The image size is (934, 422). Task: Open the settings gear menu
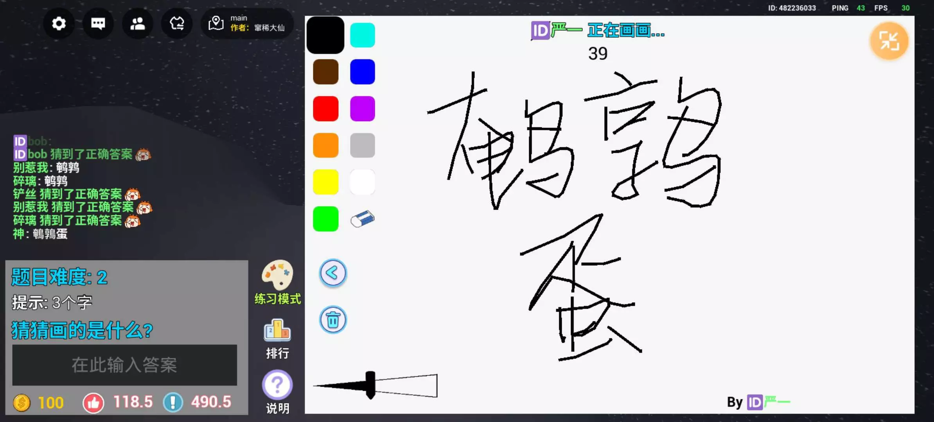pos(59,24)
